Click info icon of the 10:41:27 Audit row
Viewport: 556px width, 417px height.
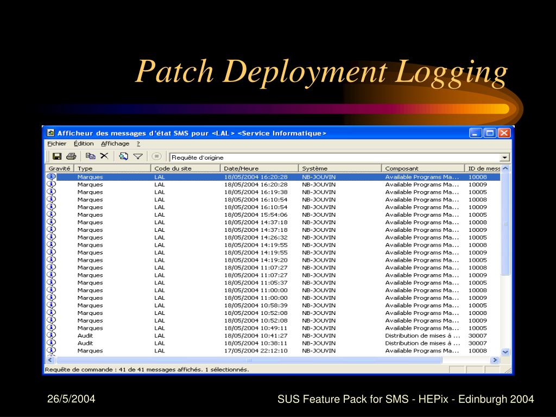pyautogui.click(x=52, y=336)
